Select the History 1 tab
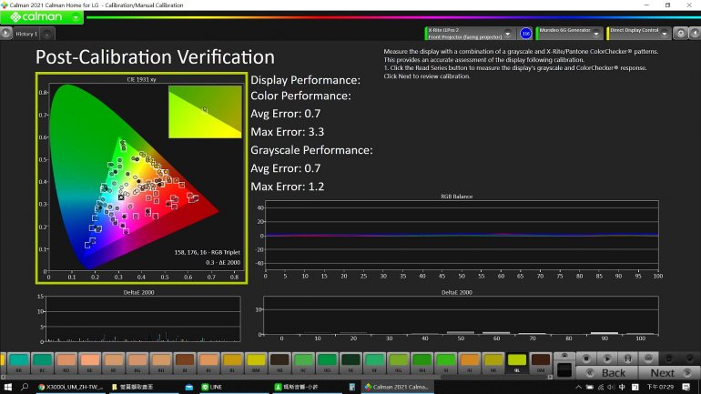The height and width of the screenshot is (394, 701). [x=26, y=34]
